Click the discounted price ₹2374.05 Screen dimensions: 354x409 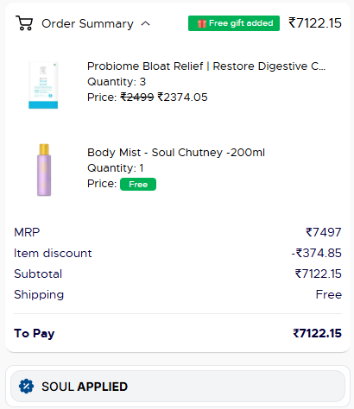[182, 98]
